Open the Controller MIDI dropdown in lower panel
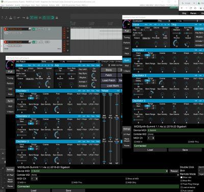204x192 pixels. point(105,175)
